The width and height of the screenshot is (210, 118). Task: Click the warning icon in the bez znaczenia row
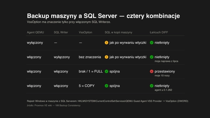(x=107, y=57)
